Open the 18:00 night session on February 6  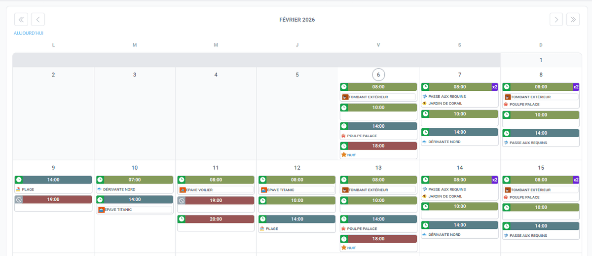pos(378,146)
